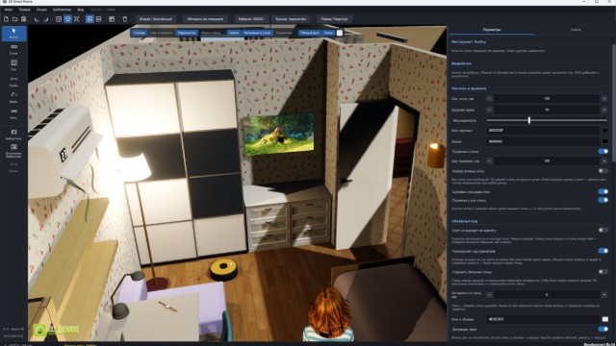Disable the Перекрытия над комнатами switch
Viewport: 616px width, 346px height.
tap(603, 251)
